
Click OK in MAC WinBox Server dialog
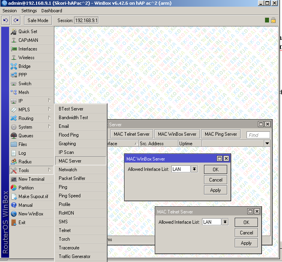[215, 169]
